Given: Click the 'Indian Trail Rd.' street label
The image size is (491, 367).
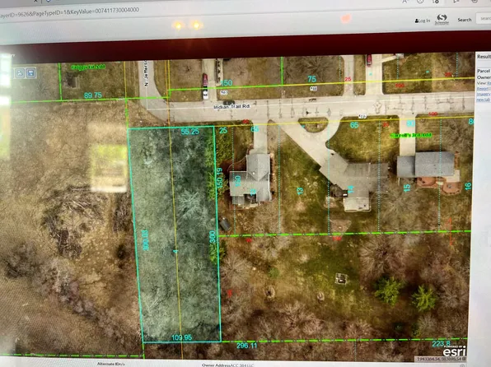Looking at the screenshot, I should tap(232, 107).
